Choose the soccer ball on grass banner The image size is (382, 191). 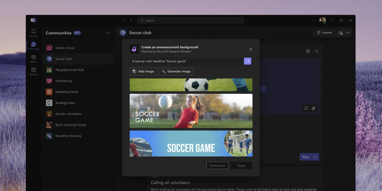pos(191,85)
